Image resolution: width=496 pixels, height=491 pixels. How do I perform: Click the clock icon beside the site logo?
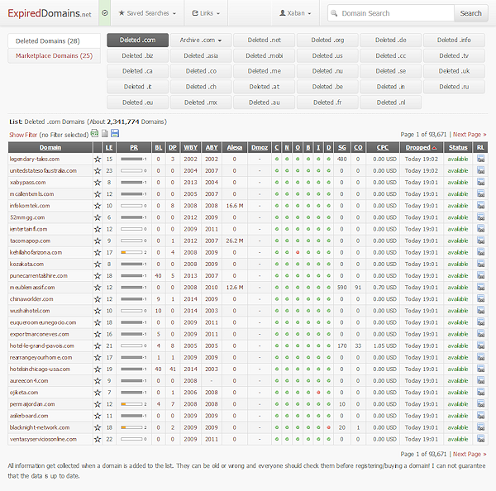pyautogui.click(x=105, y=13)
